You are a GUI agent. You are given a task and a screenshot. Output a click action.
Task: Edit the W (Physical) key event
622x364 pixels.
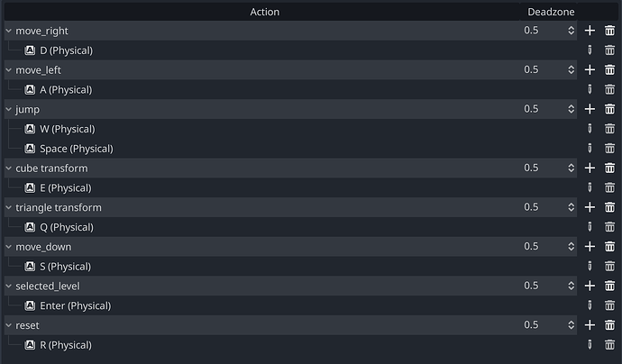590,129
